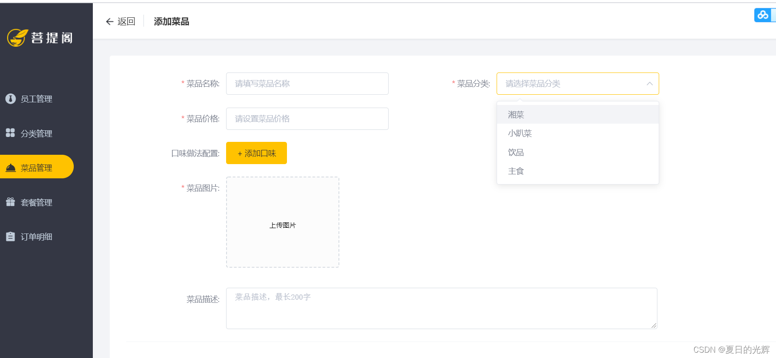776x358 pixels.
Task: Click the 菜品管理 dish icon
Action: [10, 168]
